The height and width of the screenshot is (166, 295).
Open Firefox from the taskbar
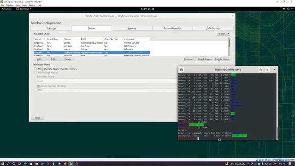65,164
